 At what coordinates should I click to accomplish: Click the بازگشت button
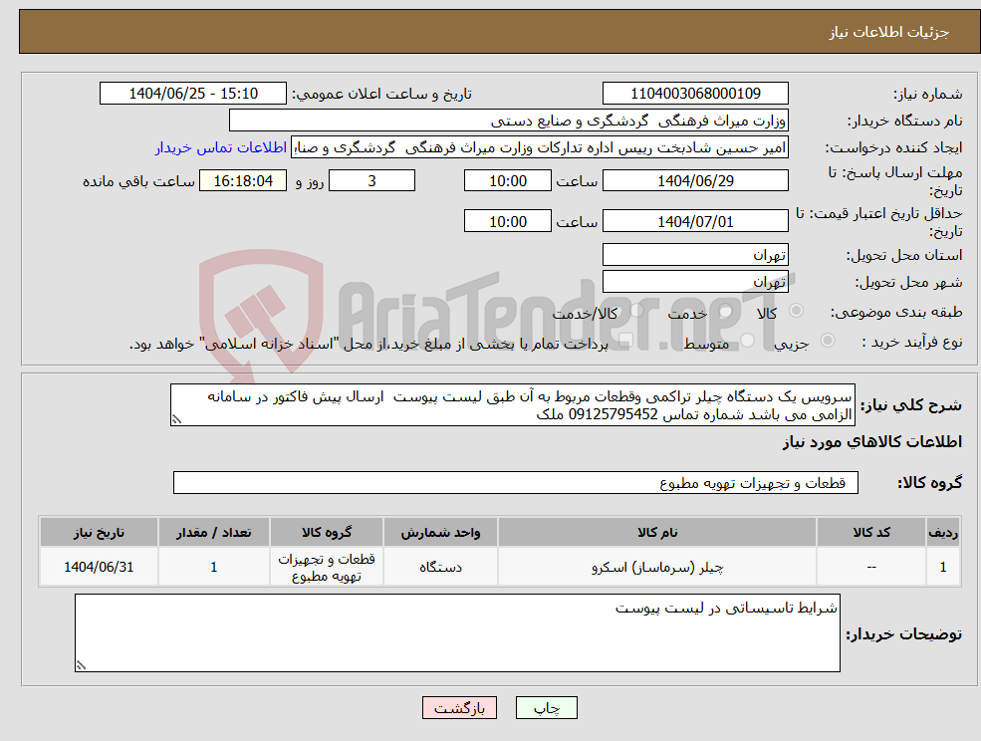coord(459,707)
